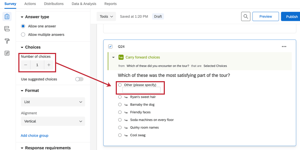300x150 pixels.
Task: Open the Vertical alignment dropdown
Action: pos(53,121)
